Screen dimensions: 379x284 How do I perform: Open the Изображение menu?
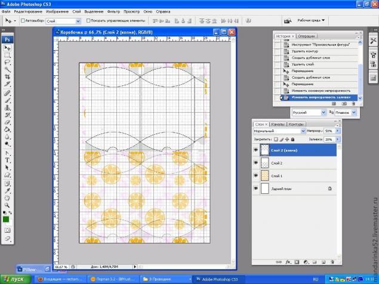[x=57, y=11]
